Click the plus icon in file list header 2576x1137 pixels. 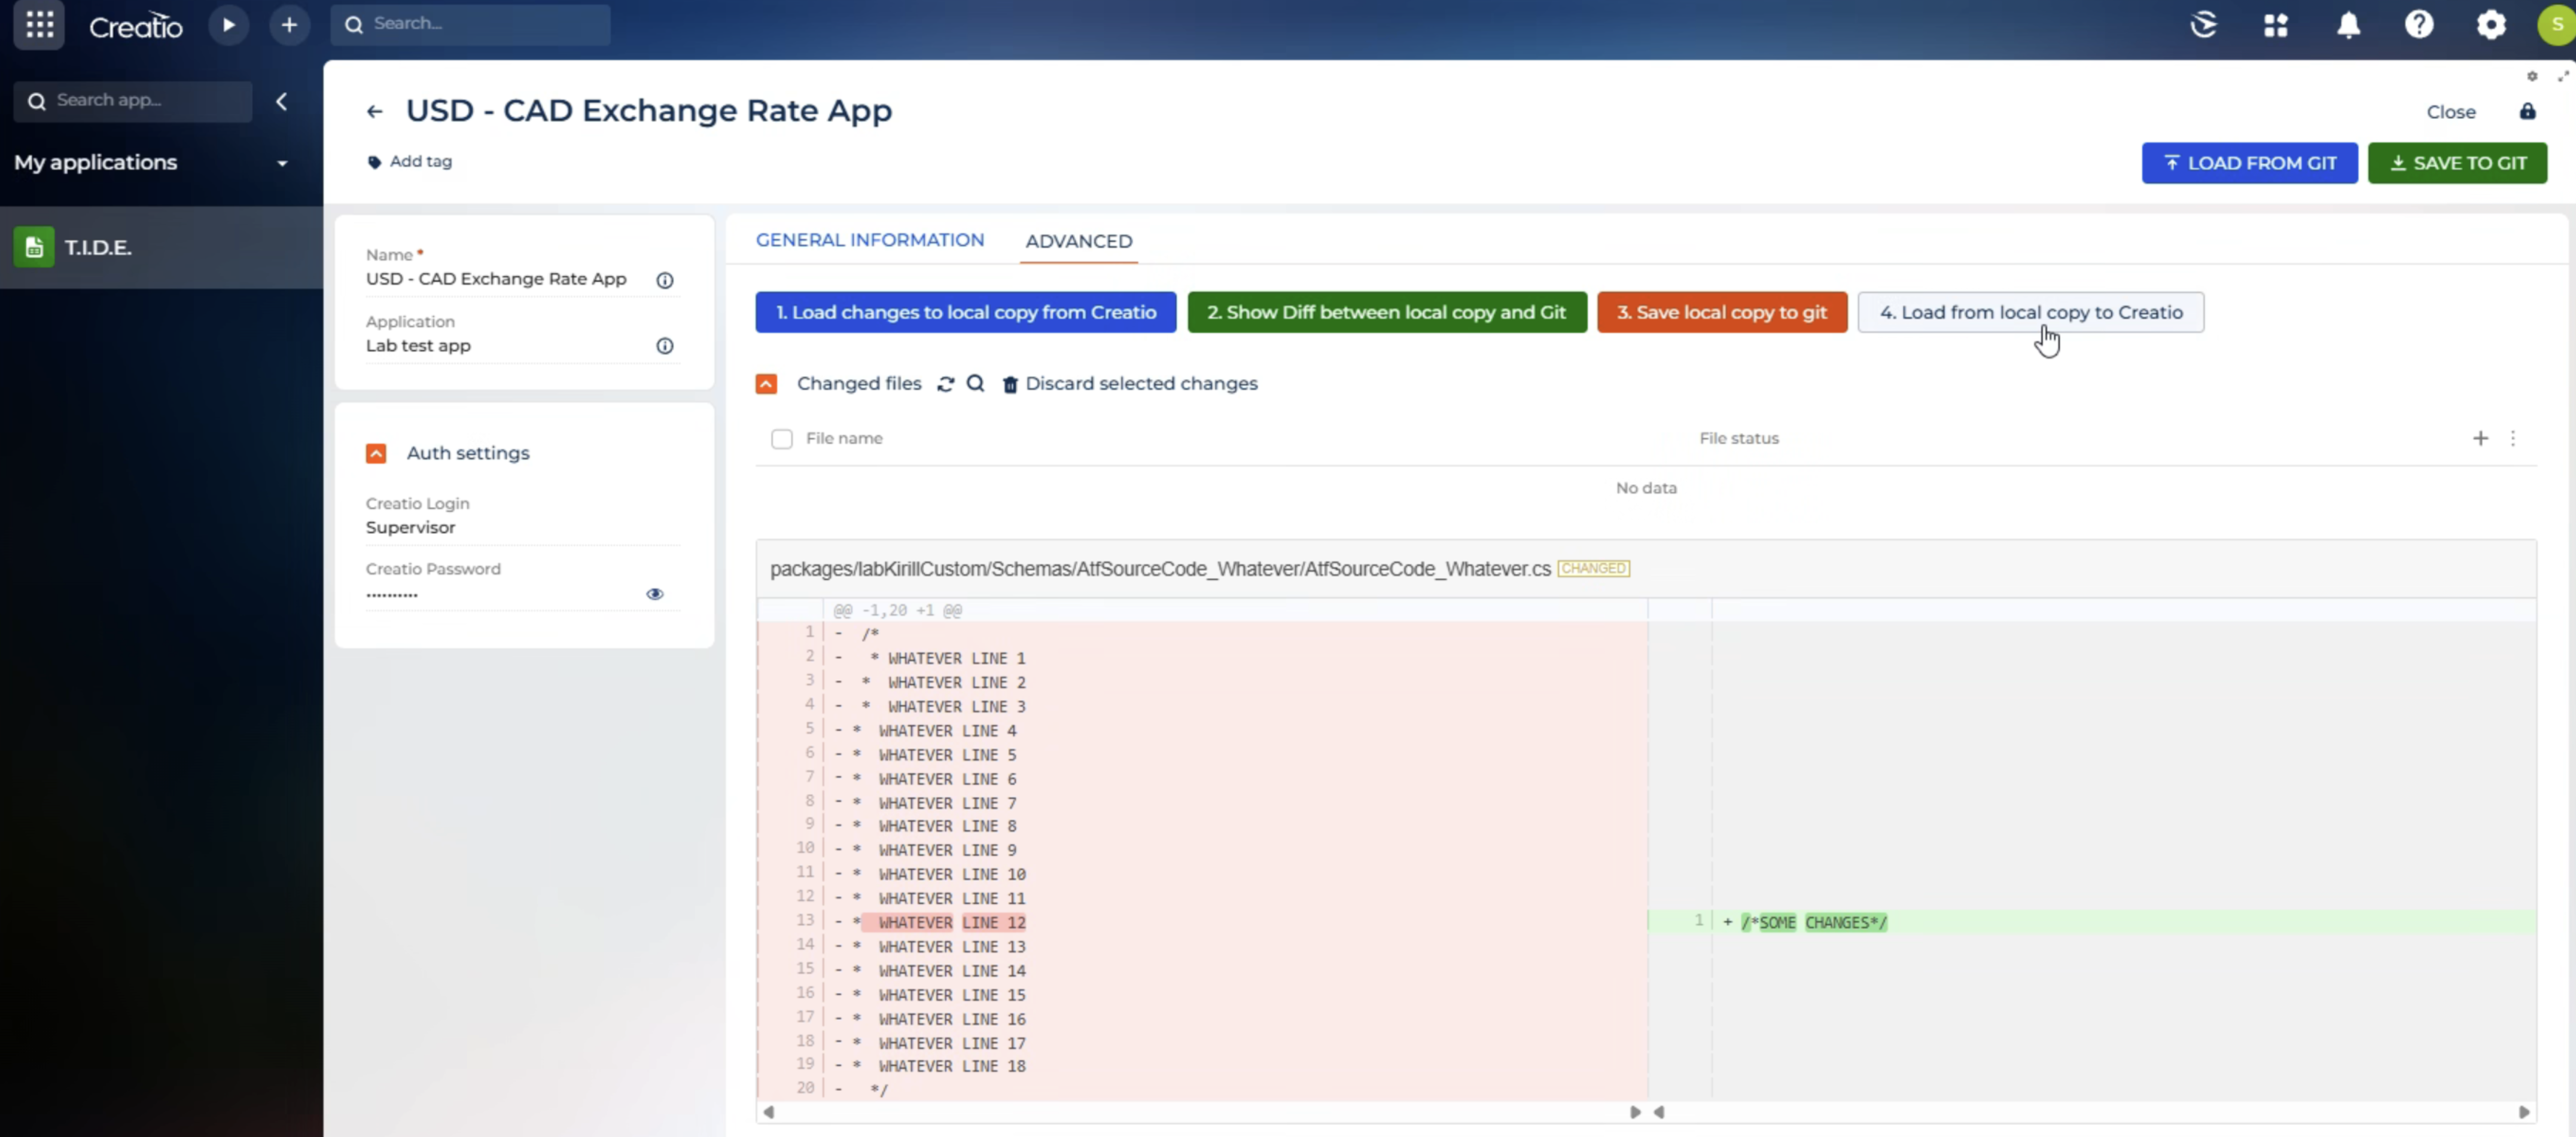(2480, 438)
